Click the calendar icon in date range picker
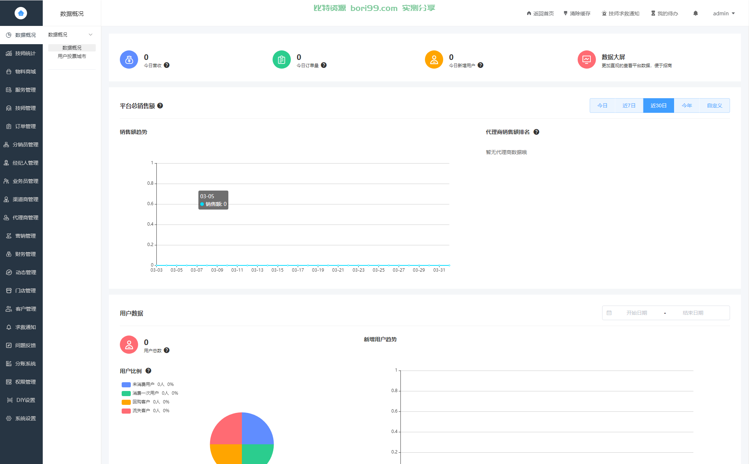Viewport: 749px width, 464px height. [609, 313]
